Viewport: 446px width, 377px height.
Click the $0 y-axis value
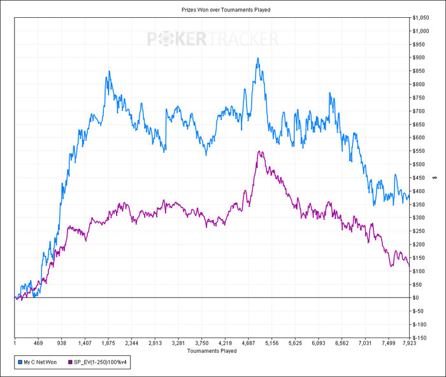416,297
